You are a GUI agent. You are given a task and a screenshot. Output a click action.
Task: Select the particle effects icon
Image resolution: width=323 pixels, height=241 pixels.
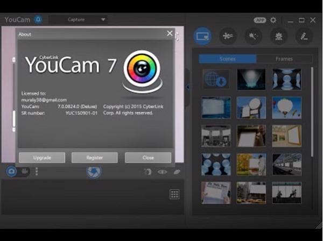(x=228, y=36)
